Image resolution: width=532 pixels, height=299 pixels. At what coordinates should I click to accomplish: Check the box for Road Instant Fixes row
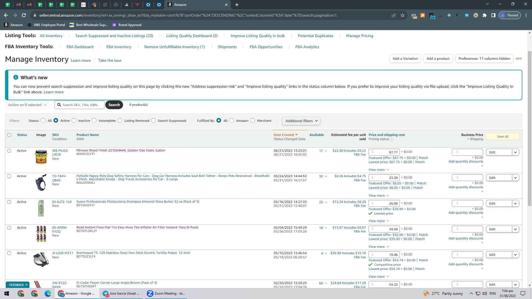9,228
